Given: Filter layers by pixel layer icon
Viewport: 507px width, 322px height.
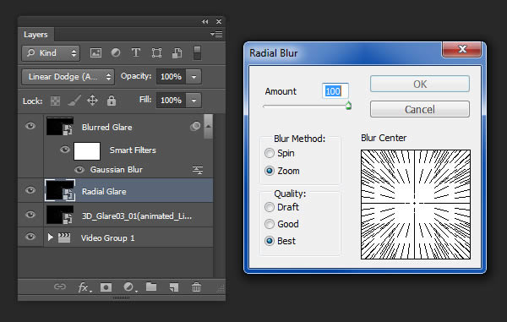Looking at the screenshot, I should 95,52.
